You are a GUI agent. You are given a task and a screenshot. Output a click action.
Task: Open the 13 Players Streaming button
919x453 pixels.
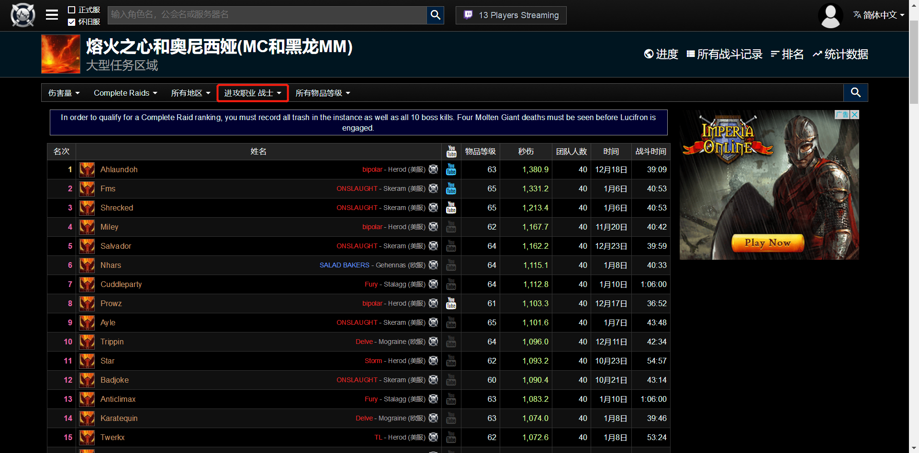coord(511,15)
